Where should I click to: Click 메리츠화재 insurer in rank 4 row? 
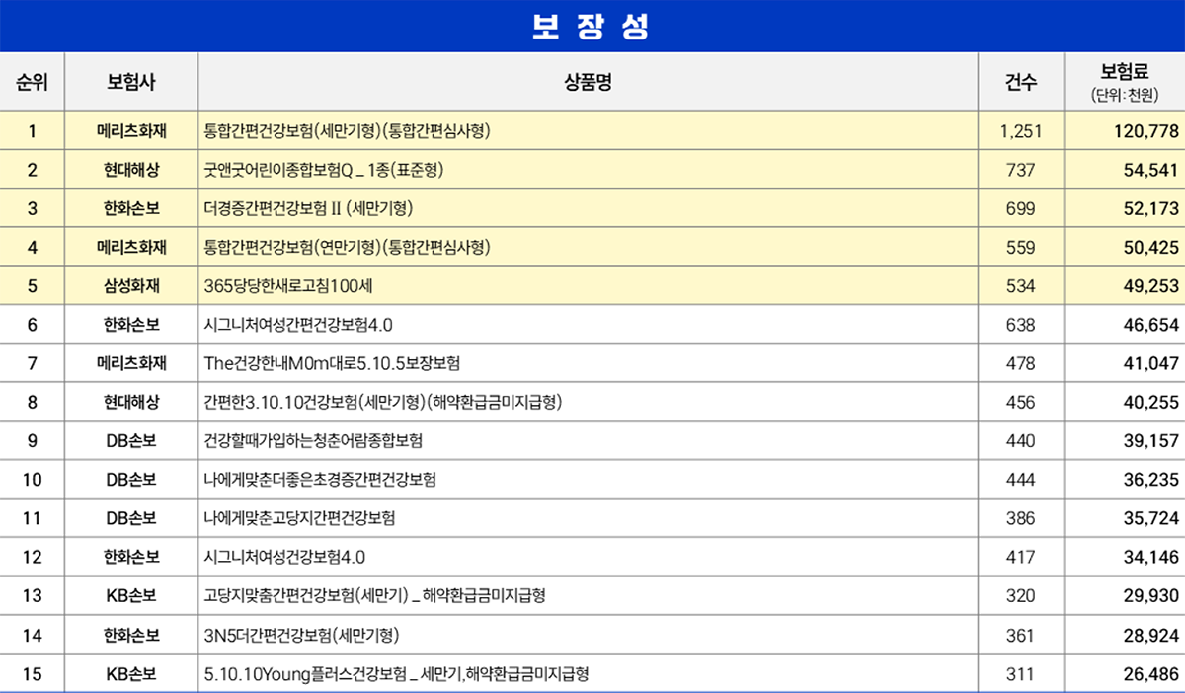pyautogui.click(x=131, y=247)
